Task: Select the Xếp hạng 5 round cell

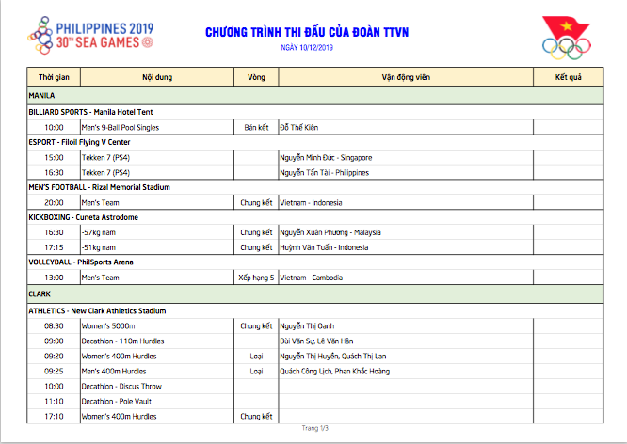Action: tap(256, 277)
